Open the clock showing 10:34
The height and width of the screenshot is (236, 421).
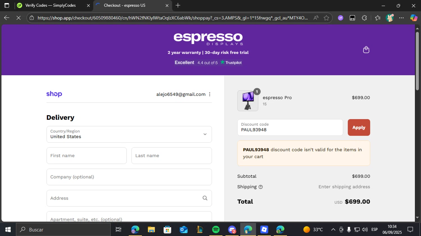pyautogui.click(x=392, y=229)
